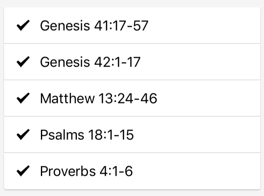The image size is (264, 196).
Task: Uncheck the Genesis 41:17-57 checkmark
Action: (23, 26)
